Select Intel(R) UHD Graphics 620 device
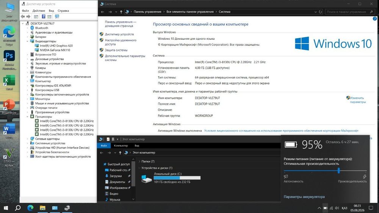 click(56, 46)
